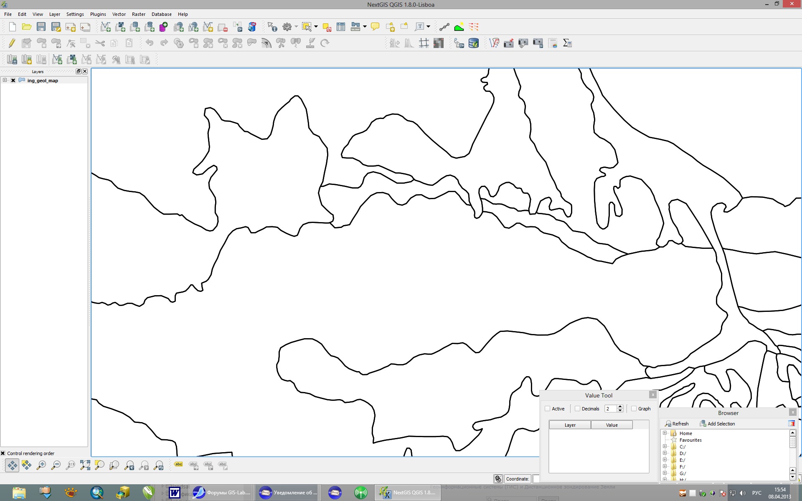The width and height of the screenshot is (802, 501).
Task: Expand the ing_geol_map layer tree node
Action: [5, 80]
